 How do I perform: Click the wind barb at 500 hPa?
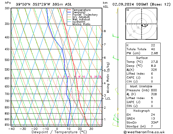(x=116, y=58)
